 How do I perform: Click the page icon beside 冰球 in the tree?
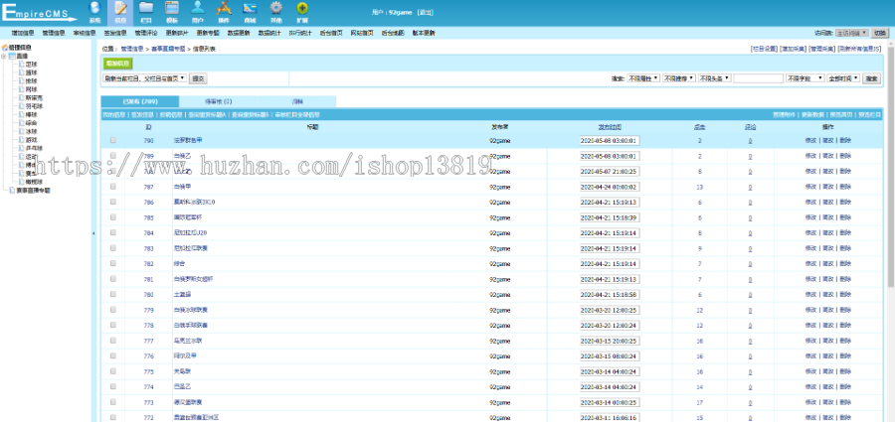[x=22, y=131]
